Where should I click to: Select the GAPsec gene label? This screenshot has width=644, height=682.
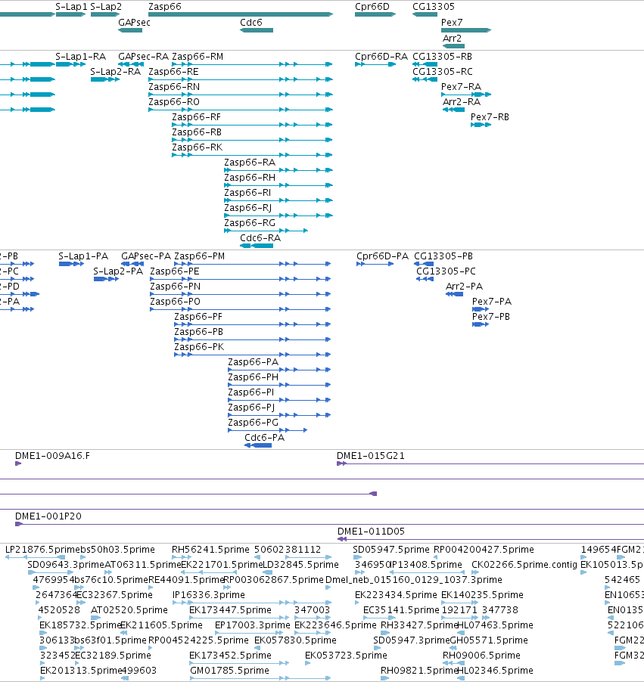[134, 22]
